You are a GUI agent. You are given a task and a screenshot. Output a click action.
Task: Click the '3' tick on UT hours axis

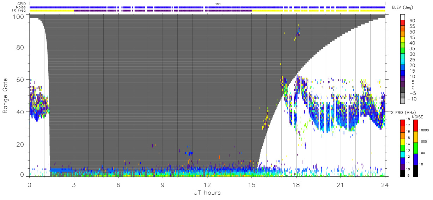coord(74,185)
